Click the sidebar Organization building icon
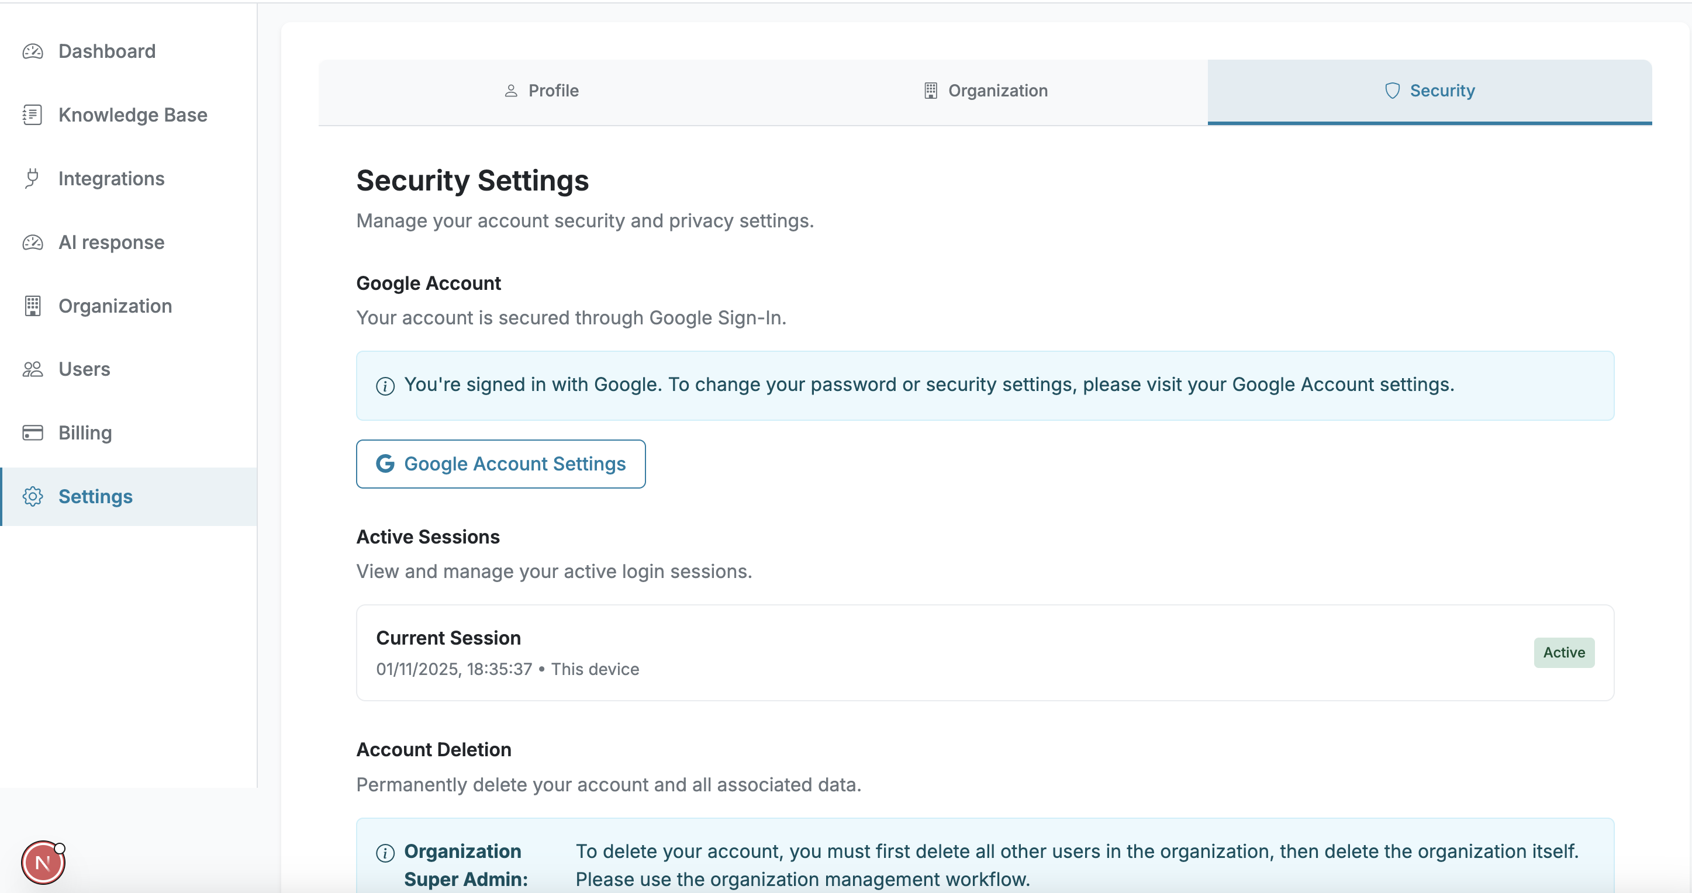1692x893 pixels. (32, 306)
